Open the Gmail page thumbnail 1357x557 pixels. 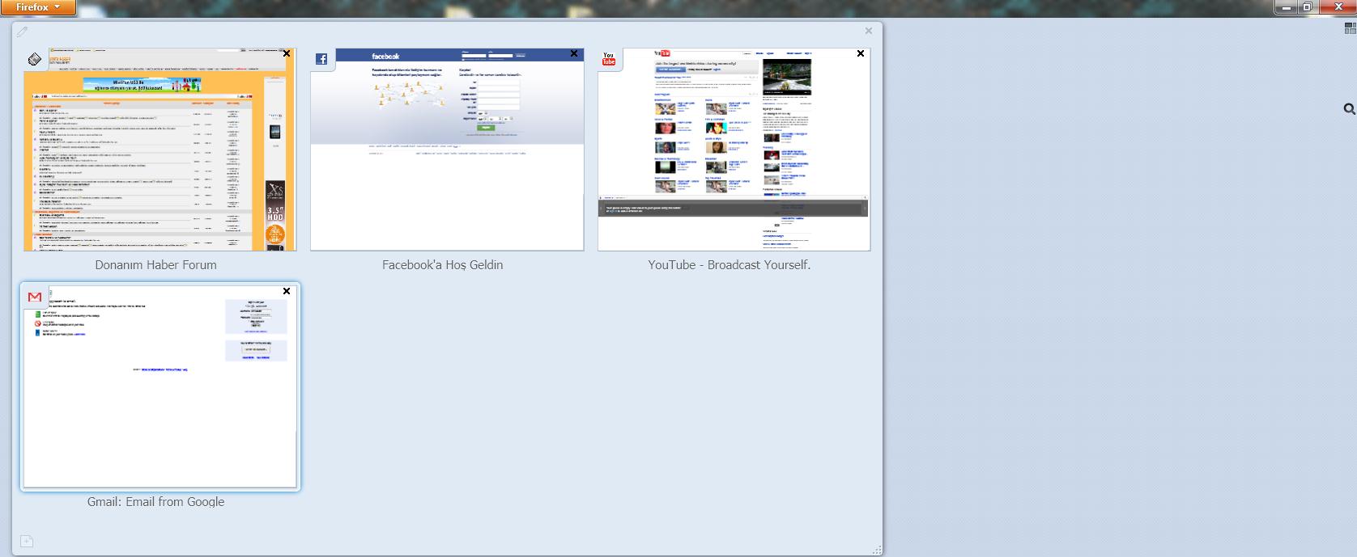(x=160, y=386)
